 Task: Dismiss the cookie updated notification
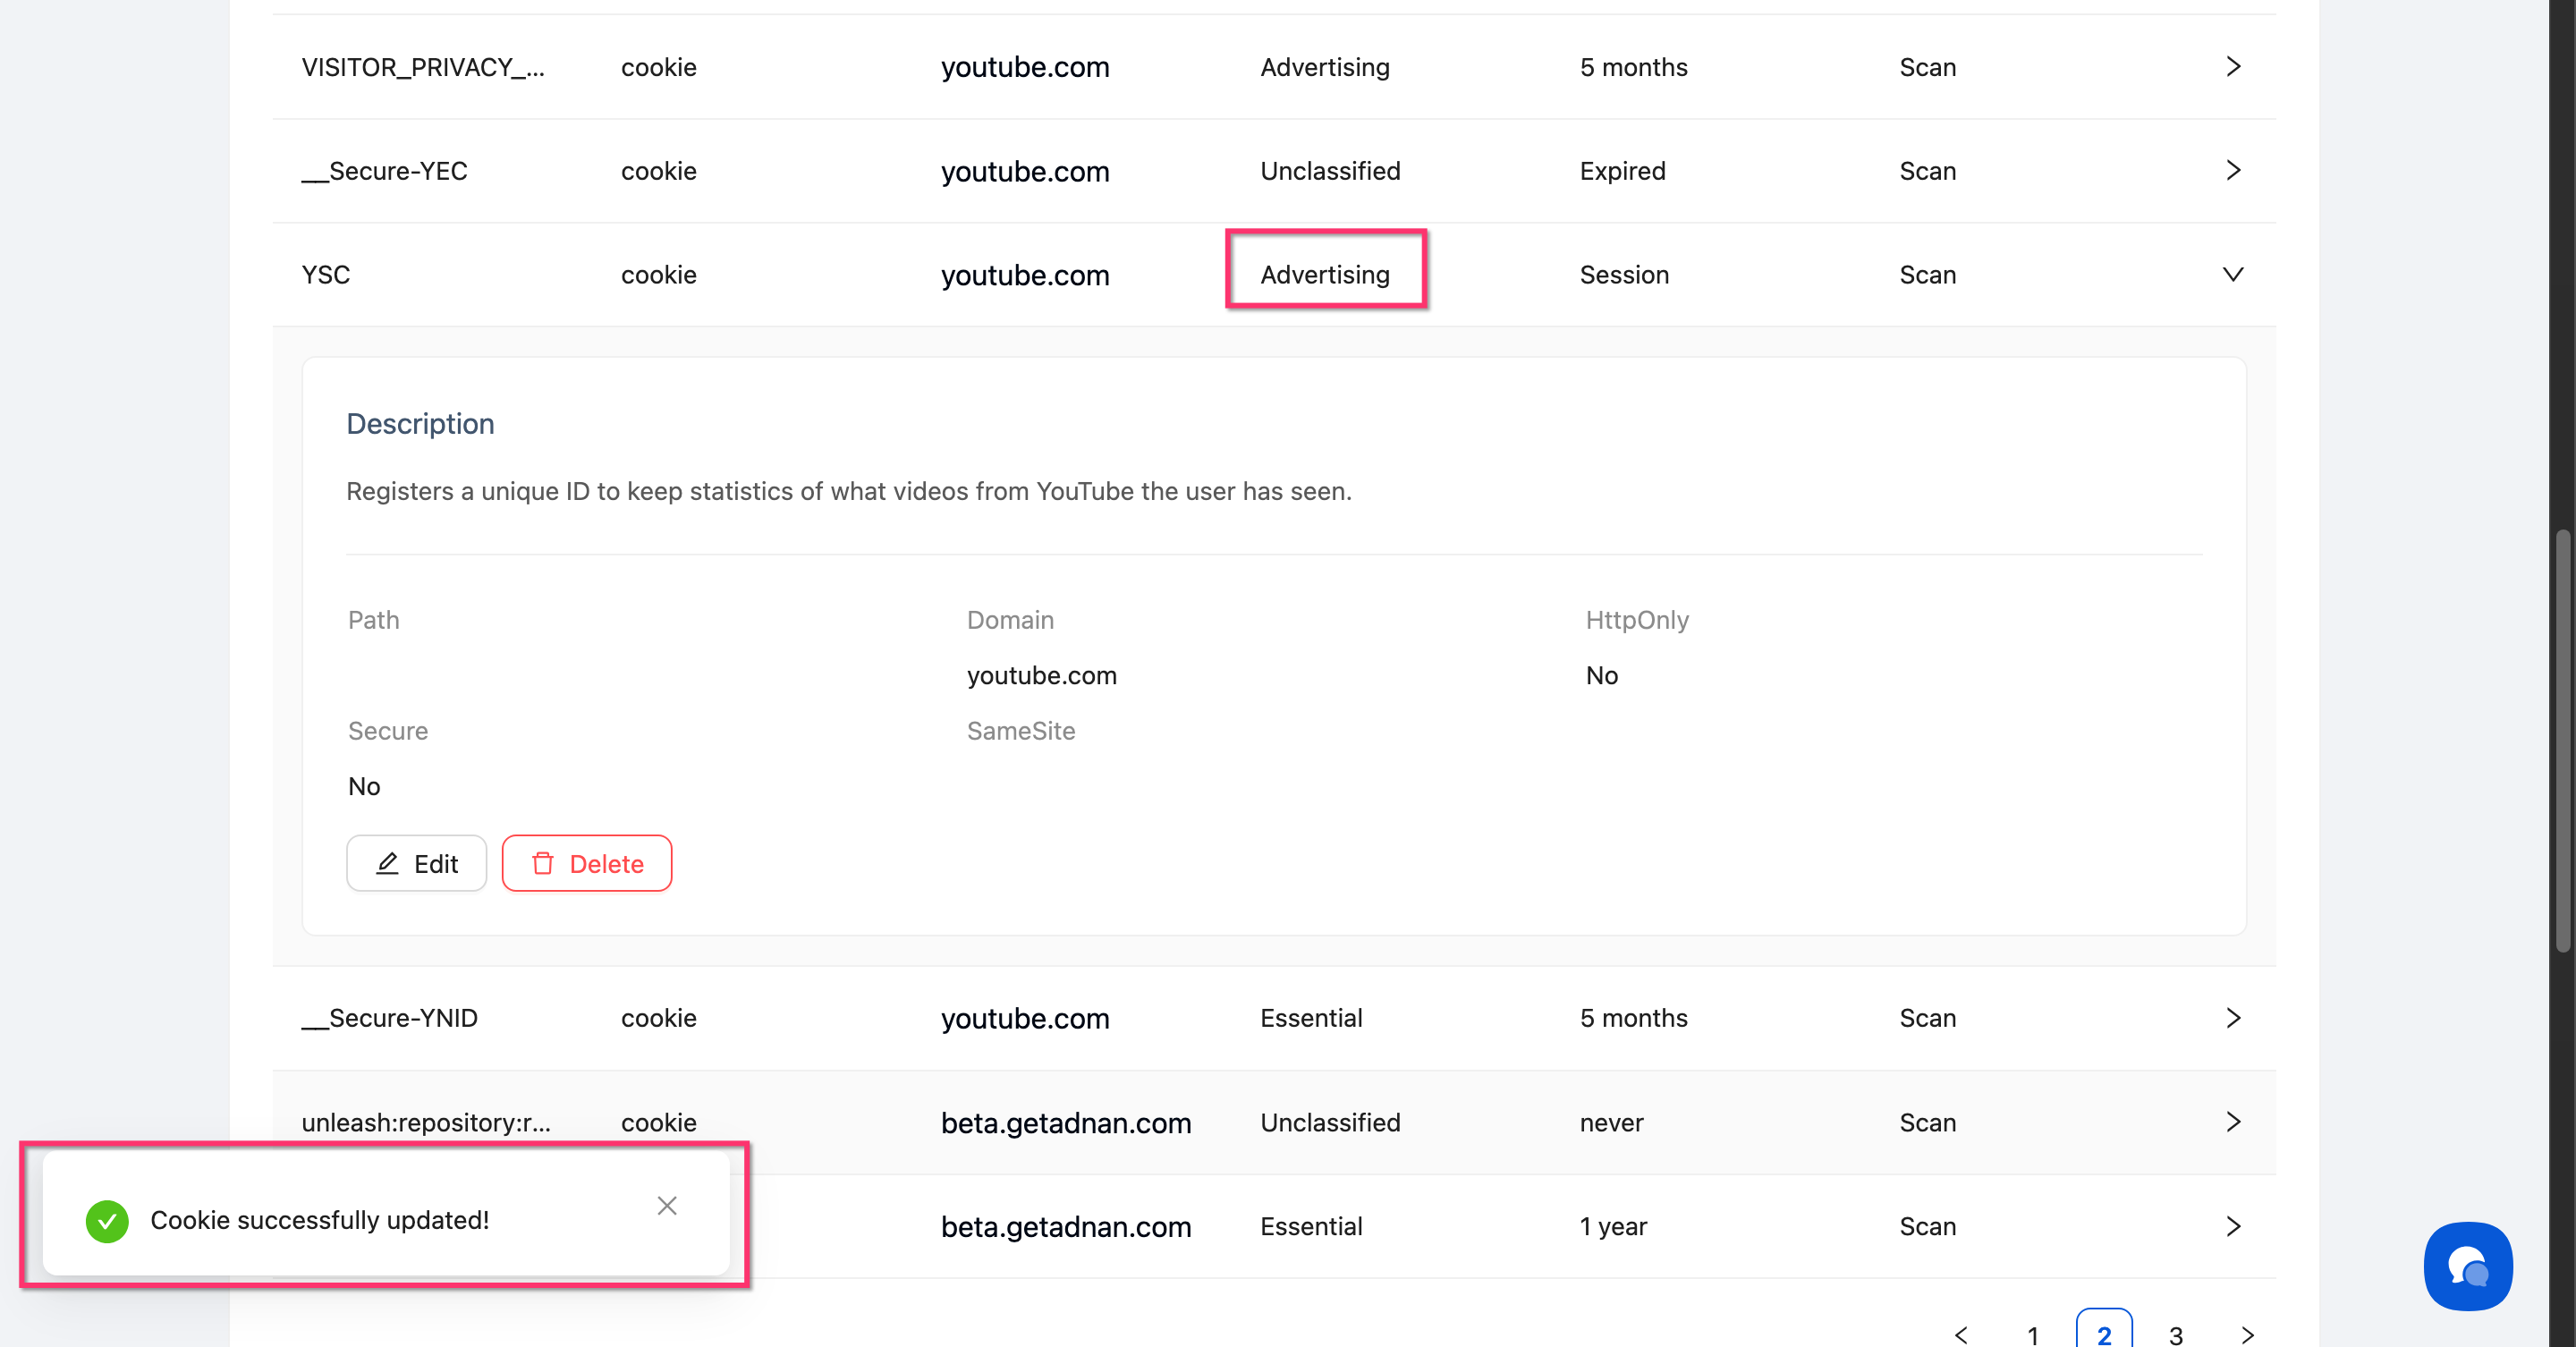pos(667,1205)
